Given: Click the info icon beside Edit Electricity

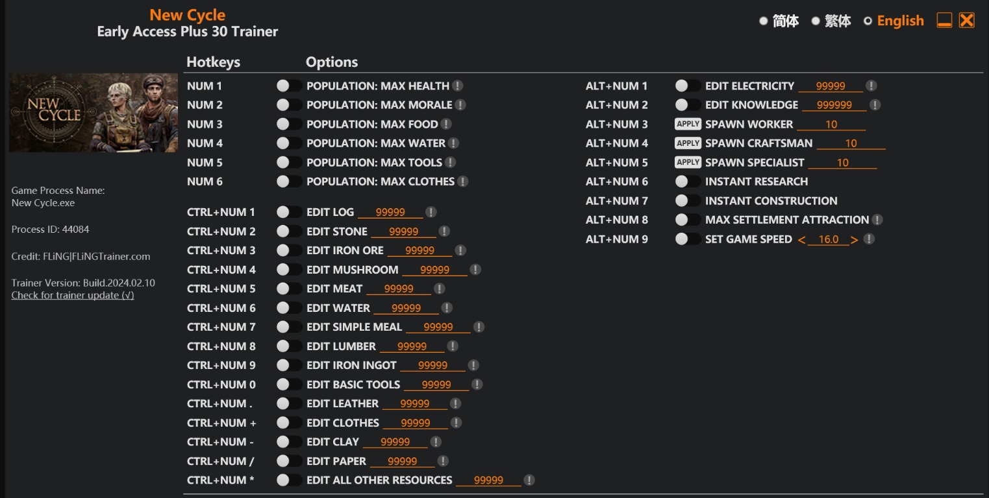Looking at the screenshot, I should pos(871,86).
